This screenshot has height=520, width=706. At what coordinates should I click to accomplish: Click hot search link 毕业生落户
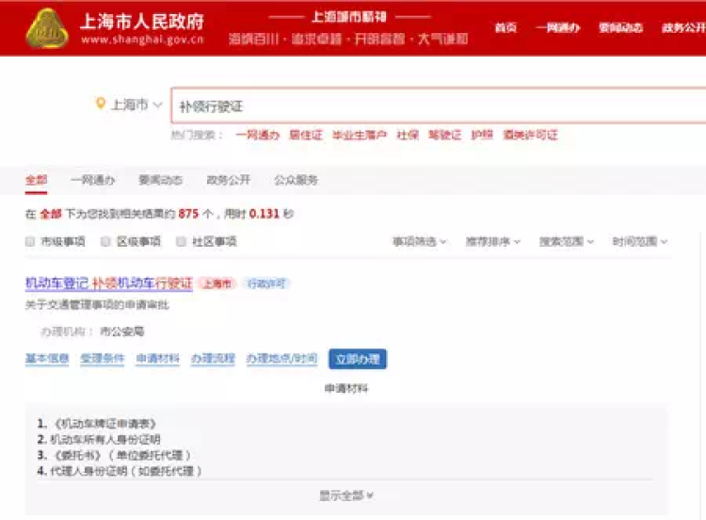(x=360, y=135)
